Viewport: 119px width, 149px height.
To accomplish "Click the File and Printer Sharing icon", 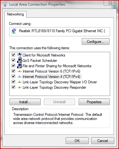I will click(20, 66).
